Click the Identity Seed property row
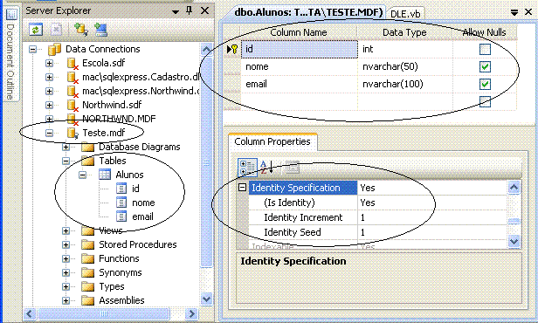 pyautogui.click(x=377, y=232)
